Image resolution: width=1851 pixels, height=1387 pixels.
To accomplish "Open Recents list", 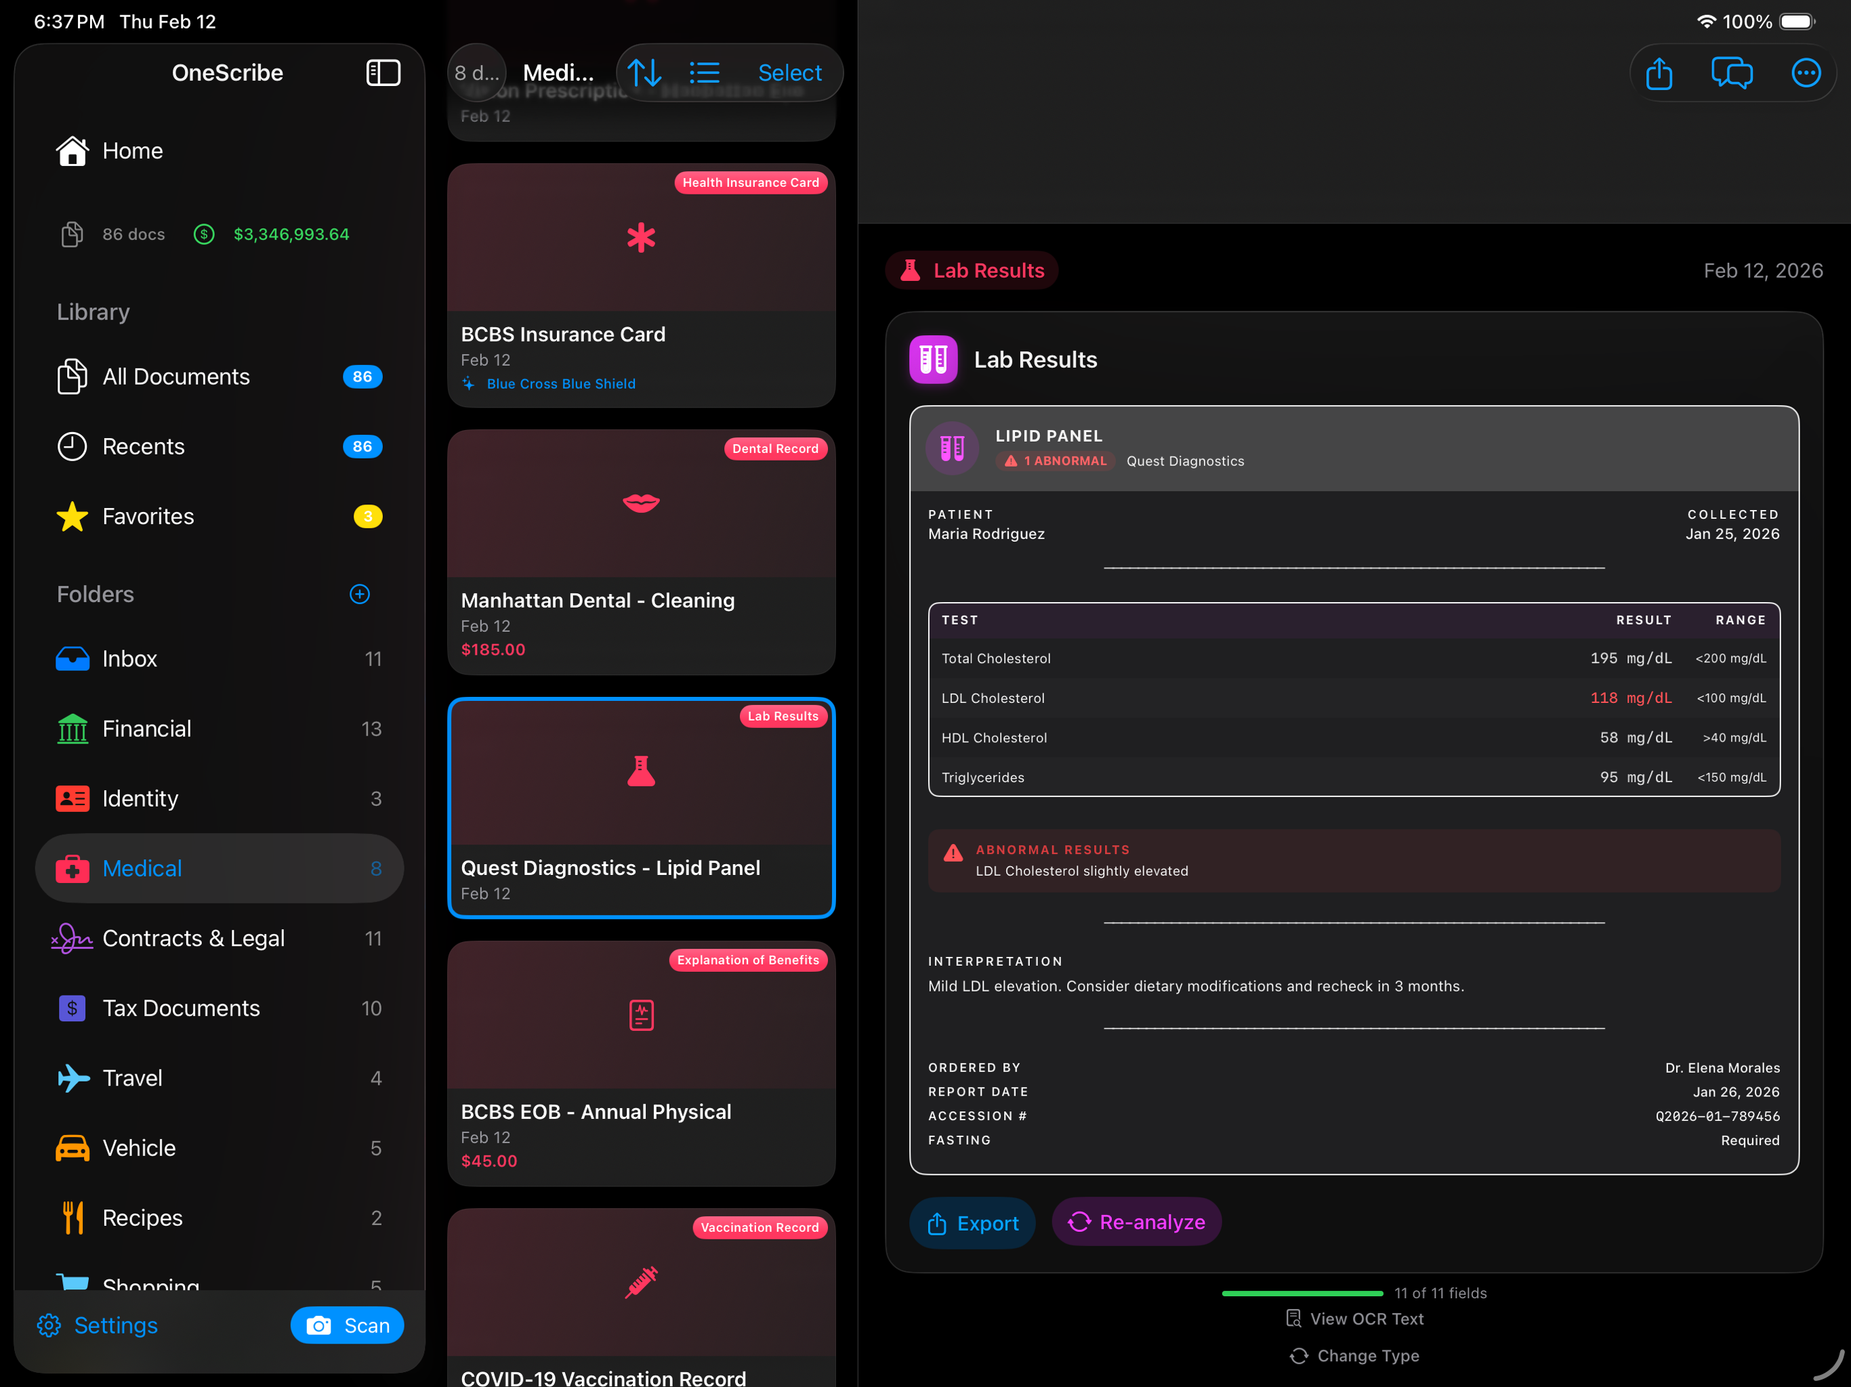I will pos(220,447).
